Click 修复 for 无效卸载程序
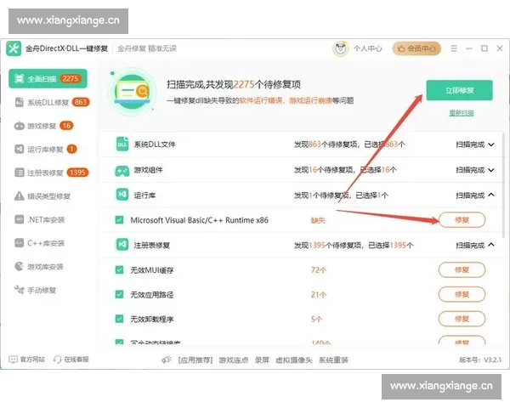This screenshot has height=408, width=510. pos(462,319)
